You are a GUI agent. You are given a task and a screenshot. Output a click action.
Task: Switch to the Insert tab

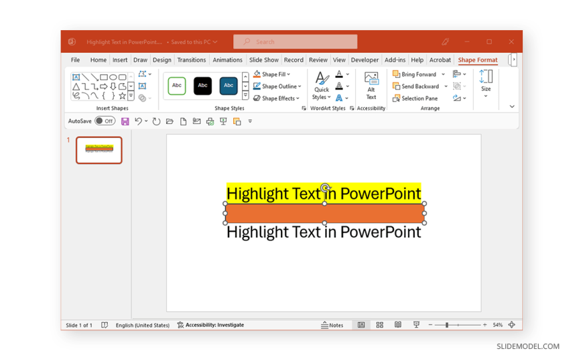point(120,60)
